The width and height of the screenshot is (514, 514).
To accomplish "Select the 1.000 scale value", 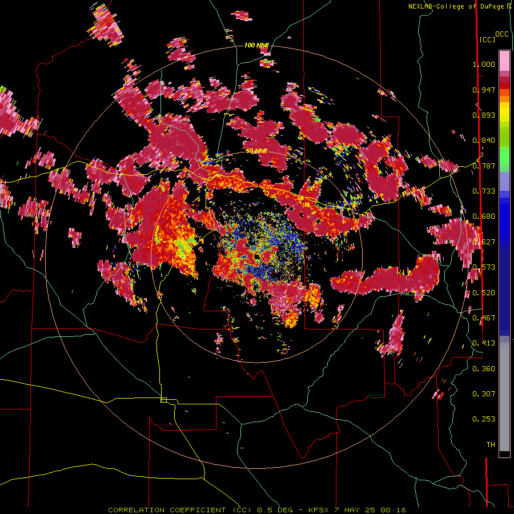I will click(x=484, y=64).
